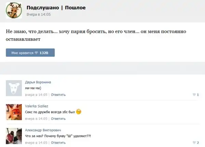Like Дарья Воронина's comment via heart icon

pyautogui.click(x=194, y=94)
